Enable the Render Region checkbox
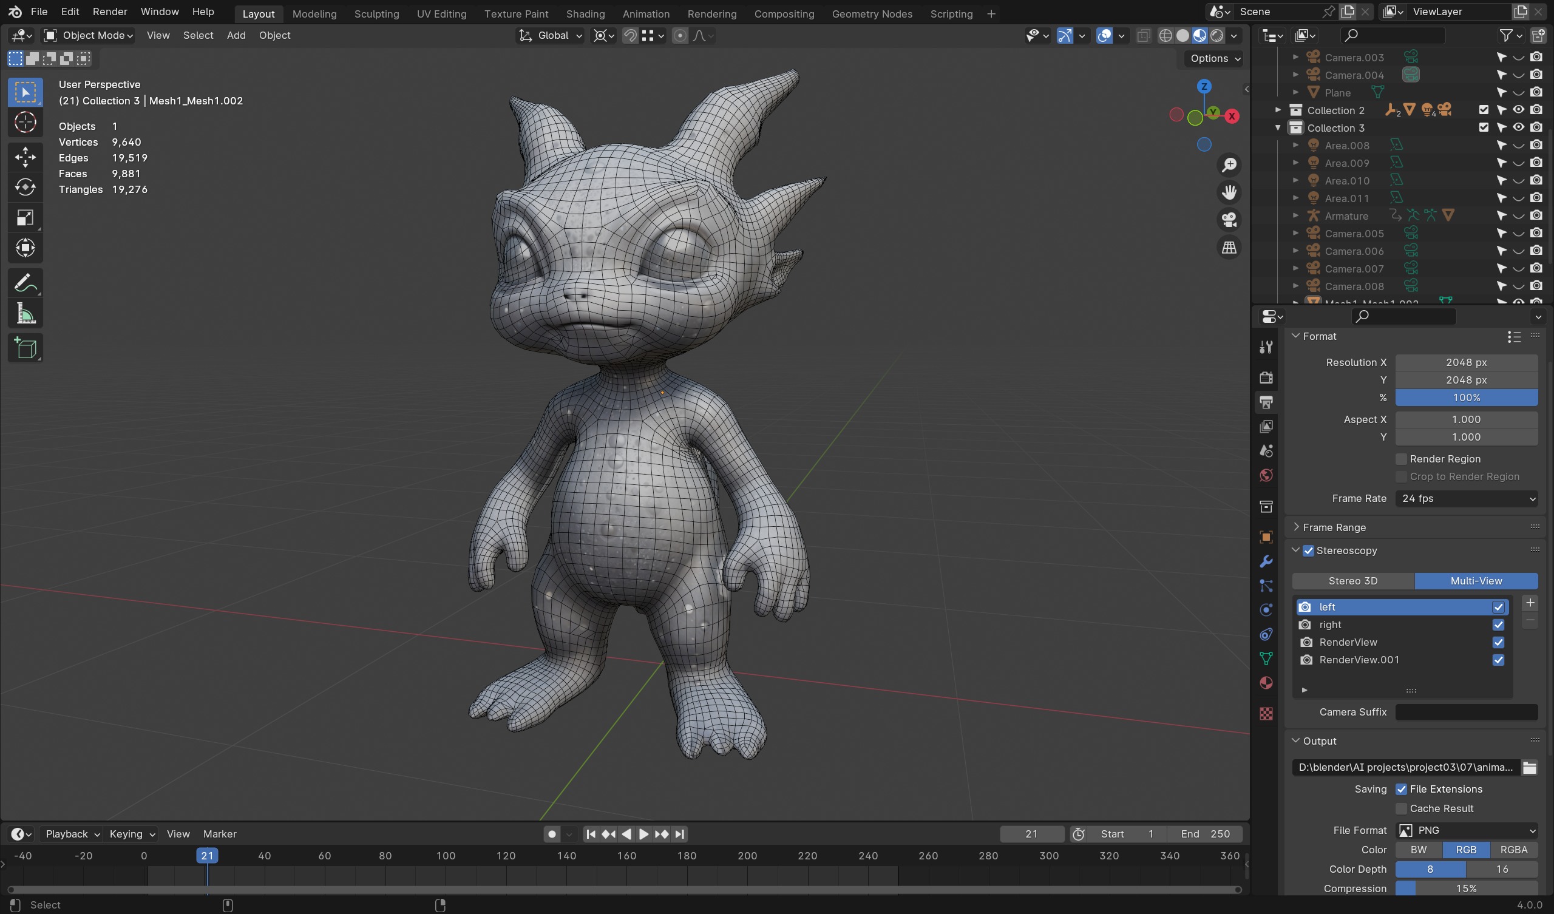 (x=1401, y=459)
